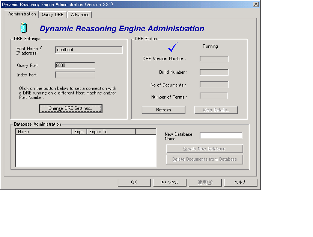The image size is (313, 237).
Task: Click the Host Name localhost field
Action: tap(89, 50)
